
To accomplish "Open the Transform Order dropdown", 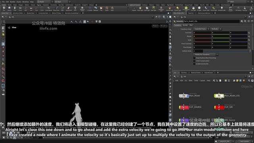I will tap(202, 29).
